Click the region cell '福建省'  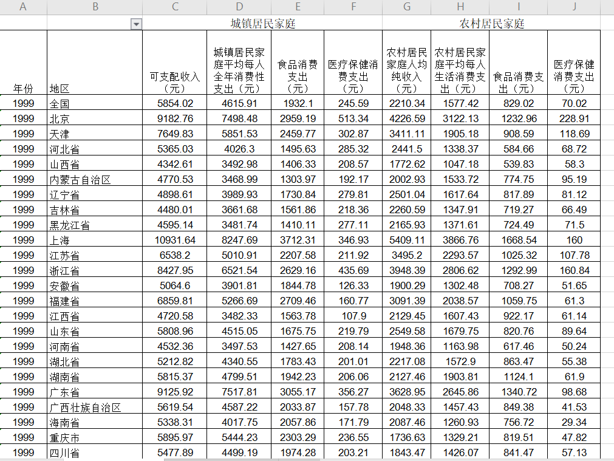(x=95, y=301)
